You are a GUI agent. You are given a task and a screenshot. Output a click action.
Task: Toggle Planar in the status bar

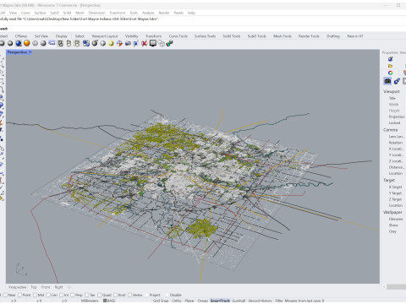189,301
